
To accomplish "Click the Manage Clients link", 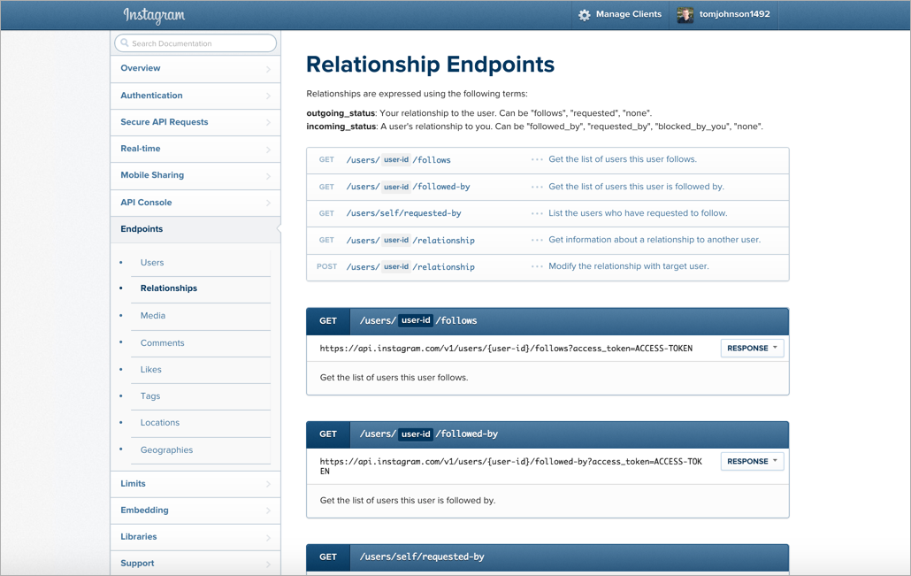I will 628,15.
